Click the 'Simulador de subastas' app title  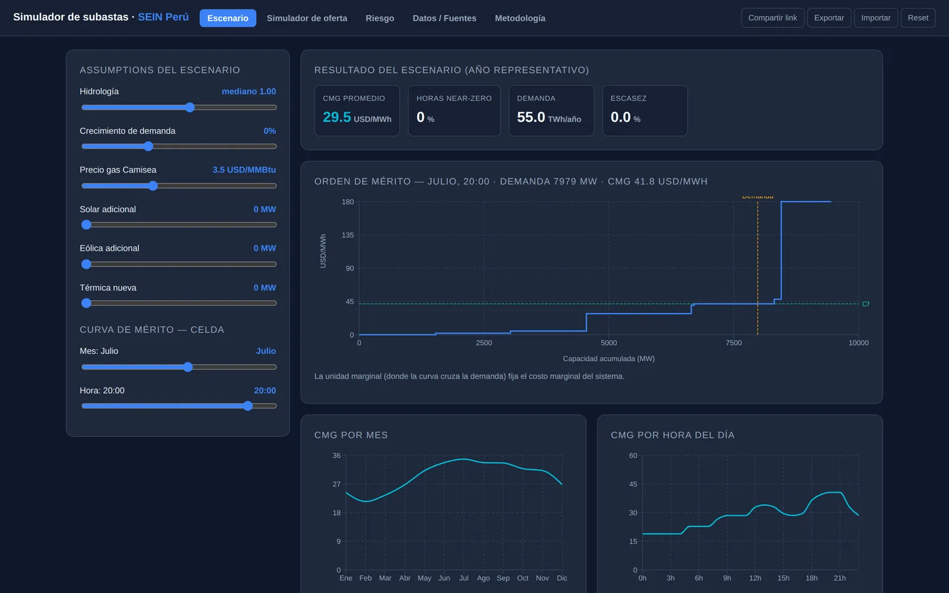coord(71,17)
